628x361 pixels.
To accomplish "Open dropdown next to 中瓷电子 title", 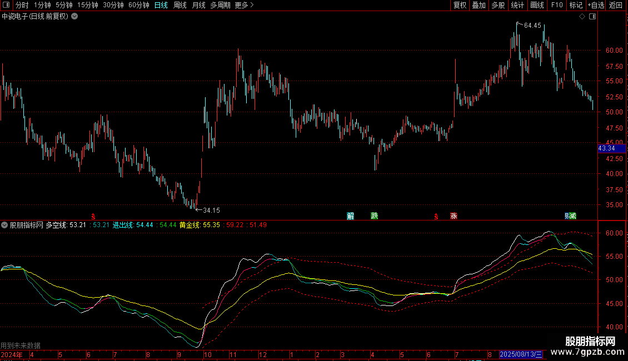I will [74, 17].
